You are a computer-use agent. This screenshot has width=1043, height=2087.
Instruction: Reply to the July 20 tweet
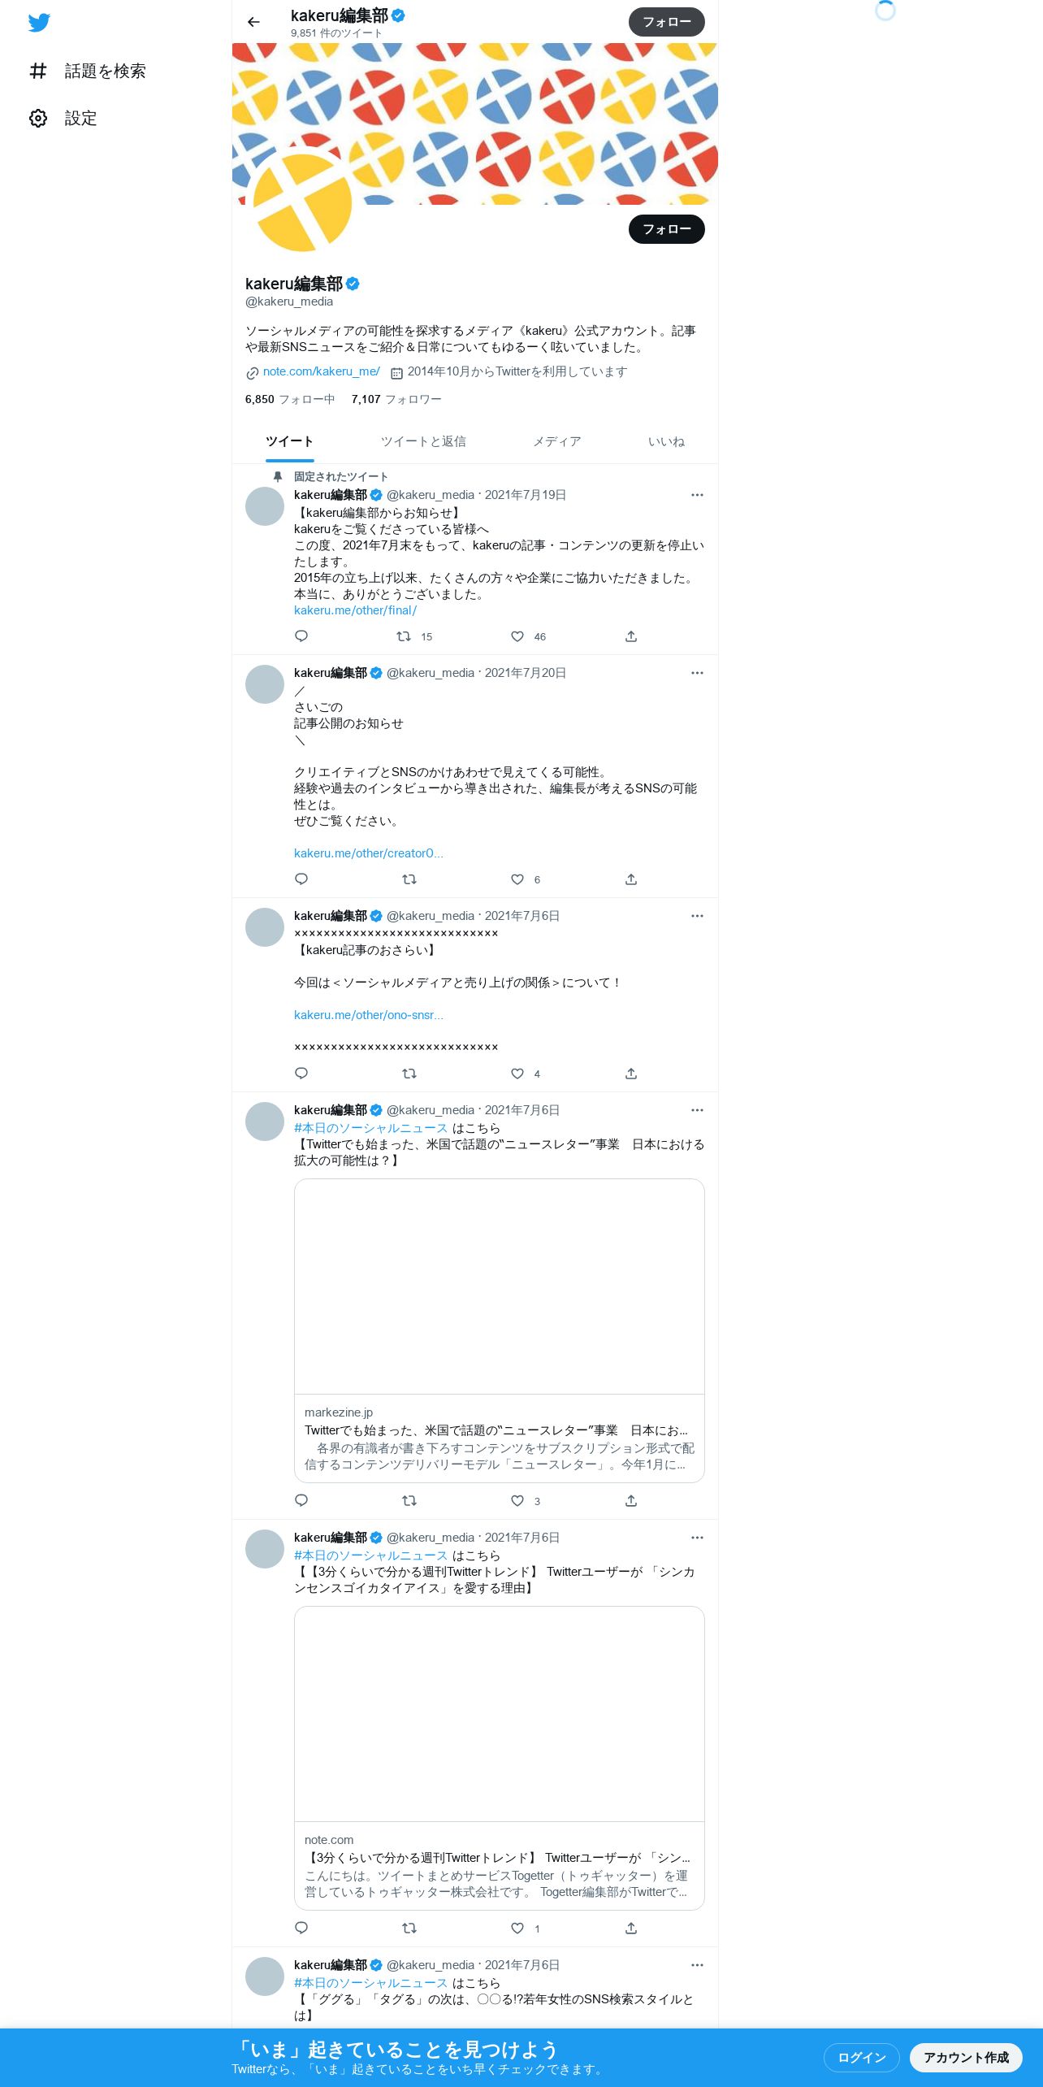point(301,879)
